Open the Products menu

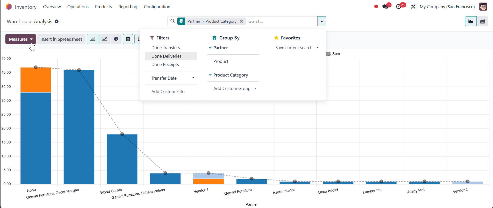coord(104,7)
